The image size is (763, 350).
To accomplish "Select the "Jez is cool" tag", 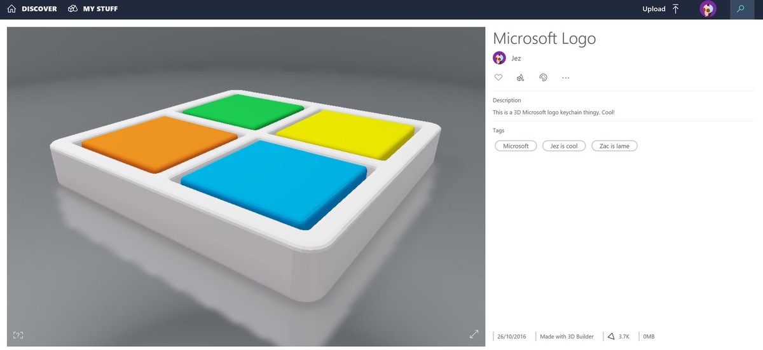I will pos(564,146).
